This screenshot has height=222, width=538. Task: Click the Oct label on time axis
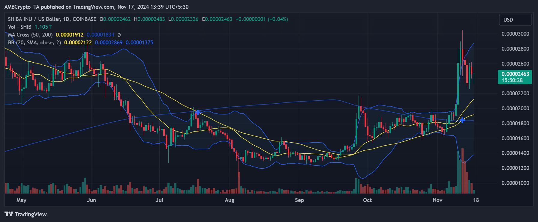(367, 200)
